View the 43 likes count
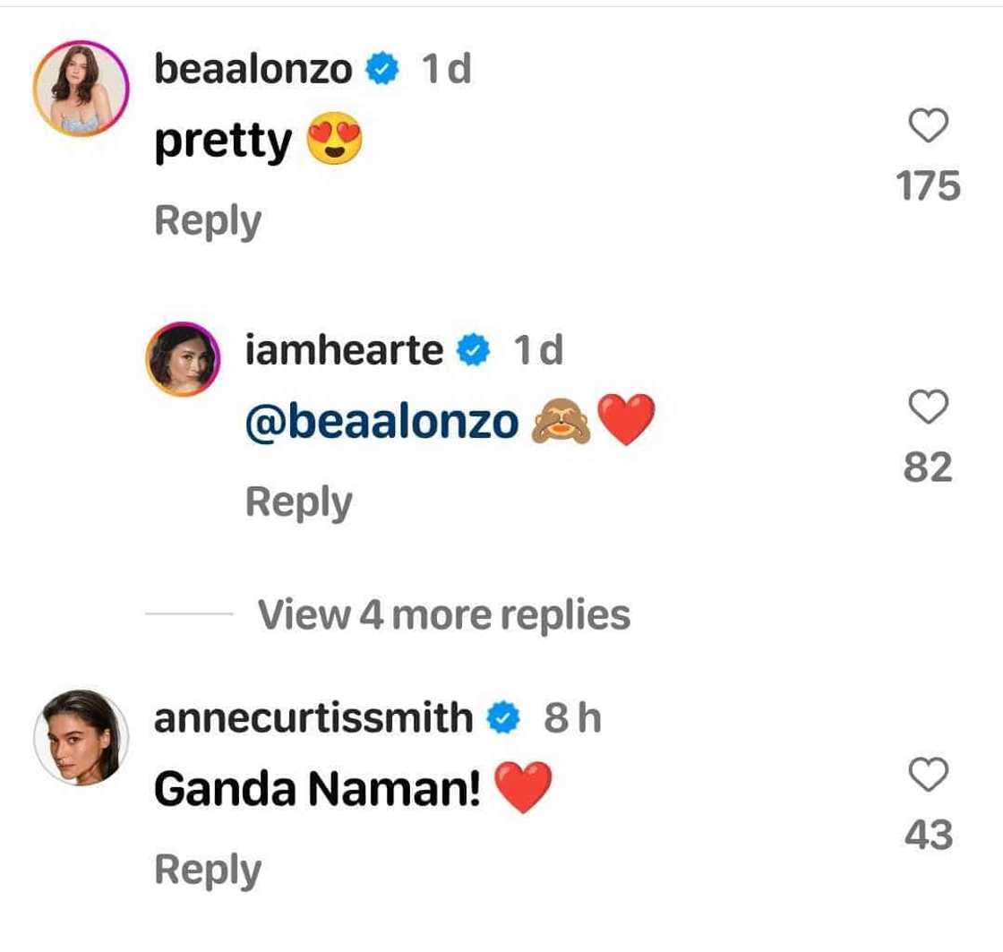Image resolution: width=1003 pixels, height=952 pixels. click(929, 835)
